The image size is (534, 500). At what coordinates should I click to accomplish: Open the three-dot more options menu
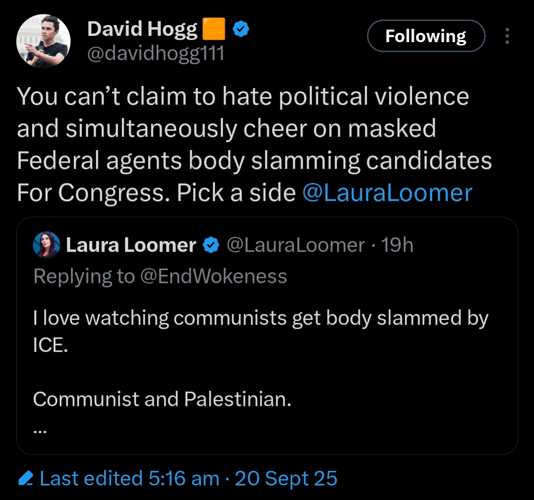pos(507,36)
